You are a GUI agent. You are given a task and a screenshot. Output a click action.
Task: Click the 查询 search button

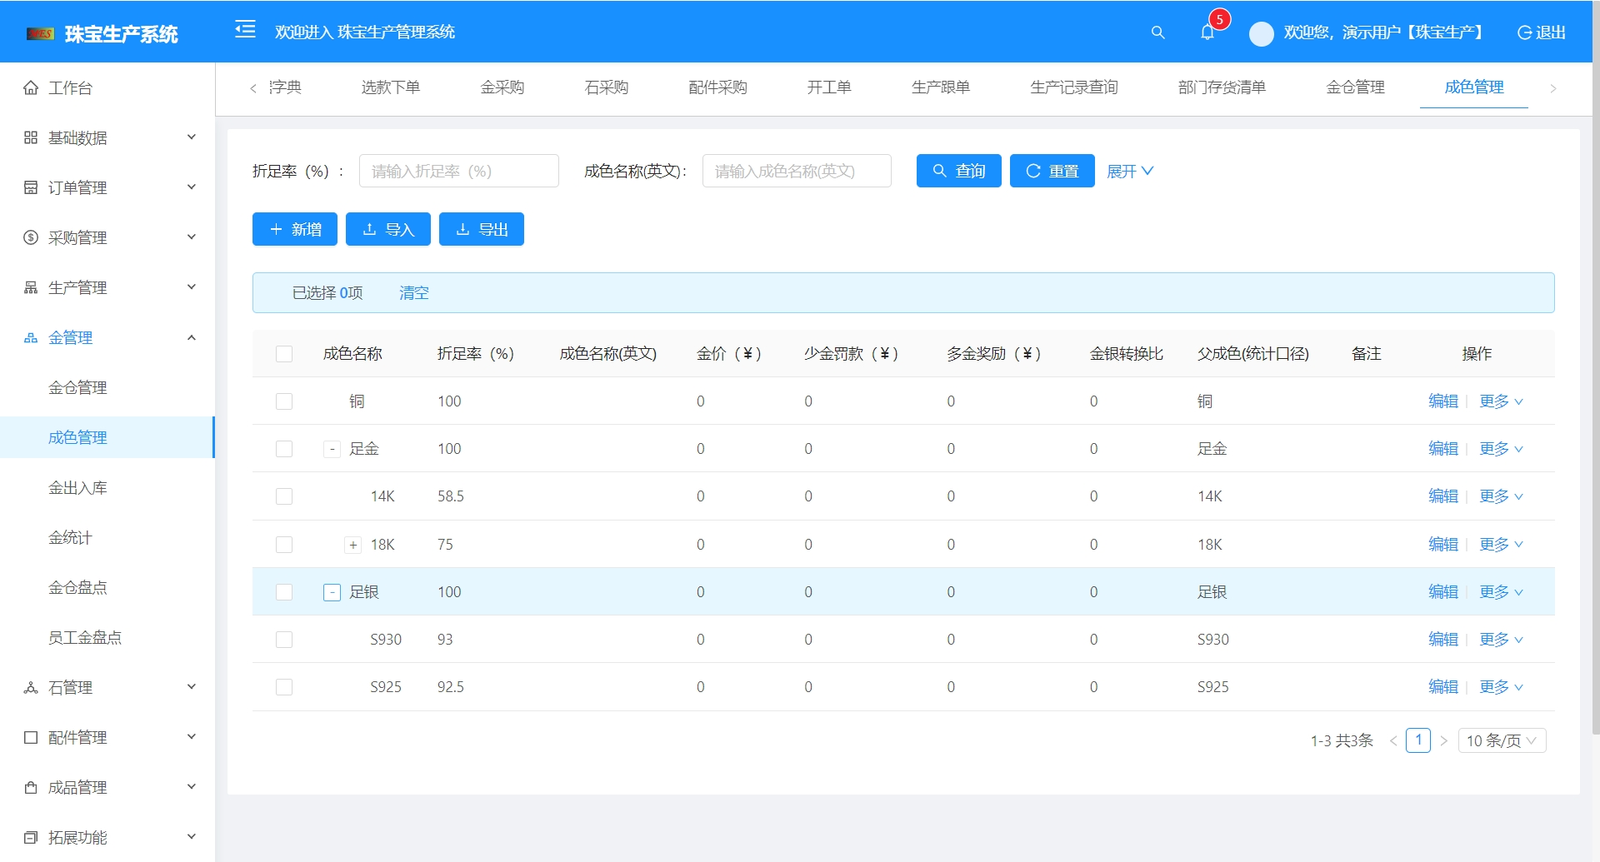click(958, 170)
